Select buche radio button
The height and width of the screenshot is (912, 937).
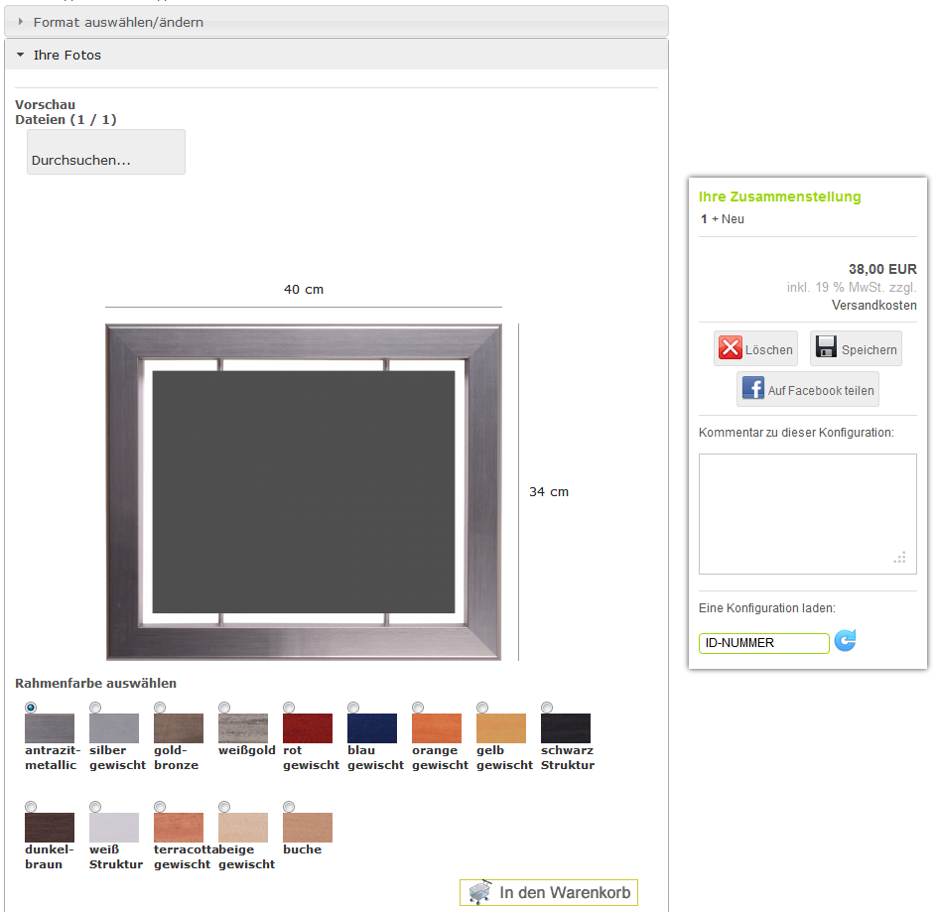(289, 806)
